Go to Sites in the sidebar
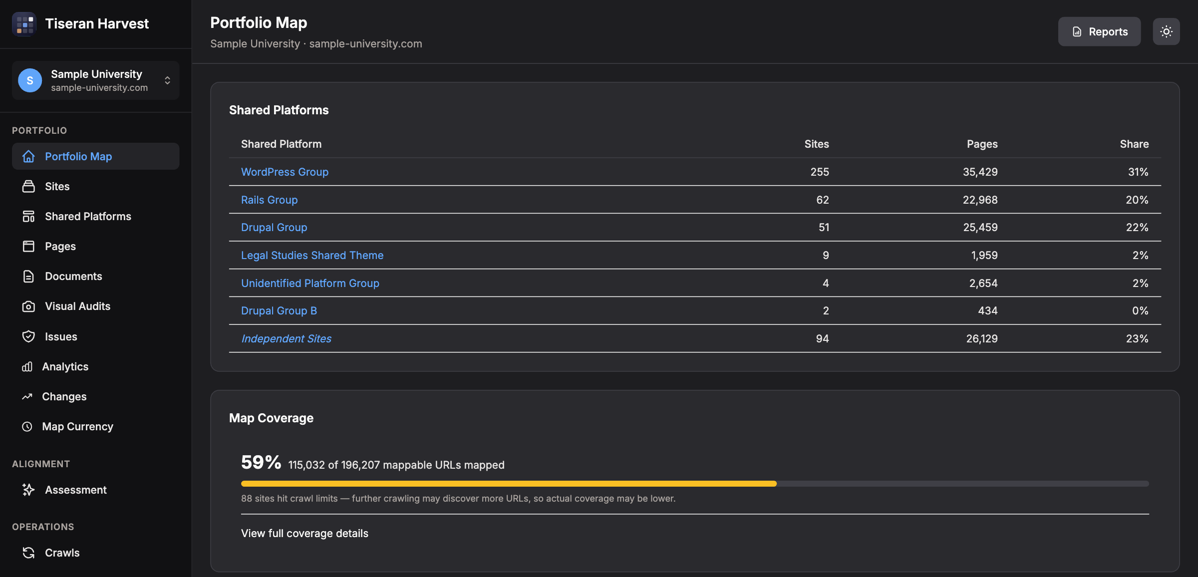The height and width of the screenshot is (577, 1198). tap(96, 186)
